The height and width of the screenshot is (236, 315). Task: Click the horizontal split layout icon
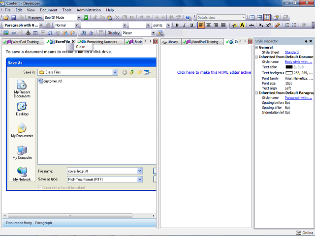(259, 18)
